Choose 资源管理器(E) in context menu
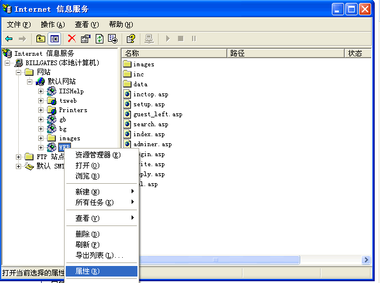This screenshot has width=380, height=283. click(102, 155)
